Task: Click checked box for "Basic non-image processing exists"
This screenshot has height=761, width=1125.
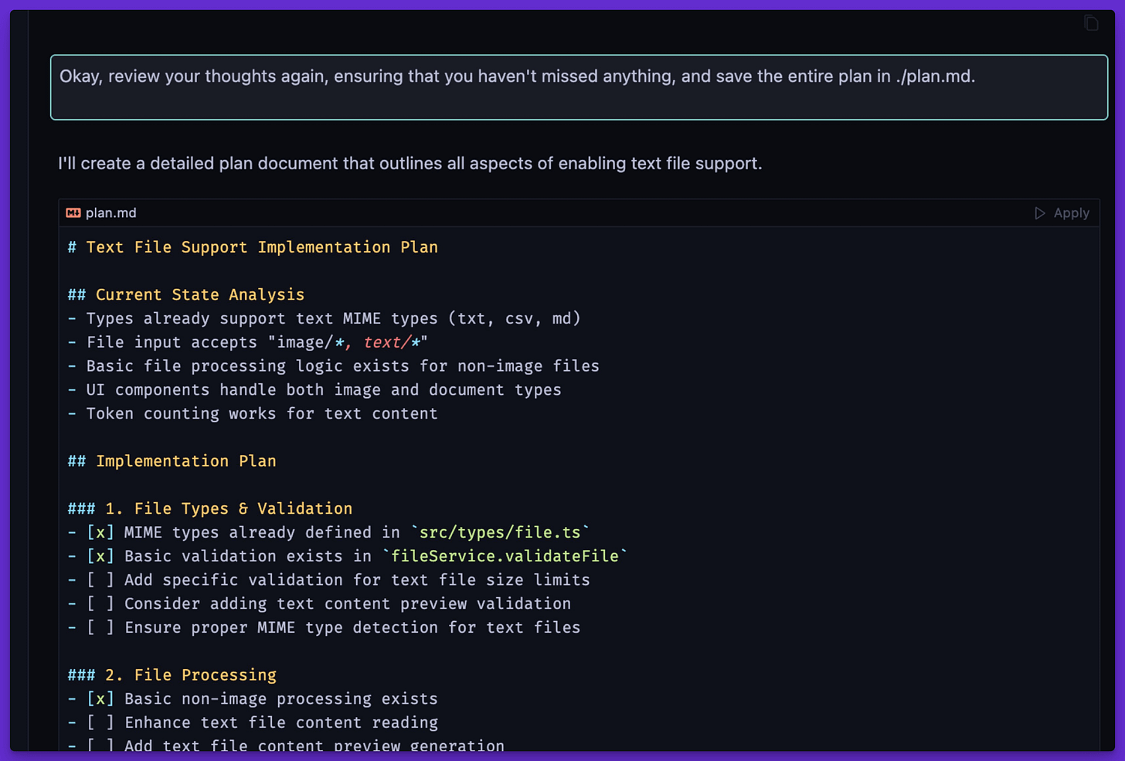Action: pyautogui.click(x=100, y=699)
